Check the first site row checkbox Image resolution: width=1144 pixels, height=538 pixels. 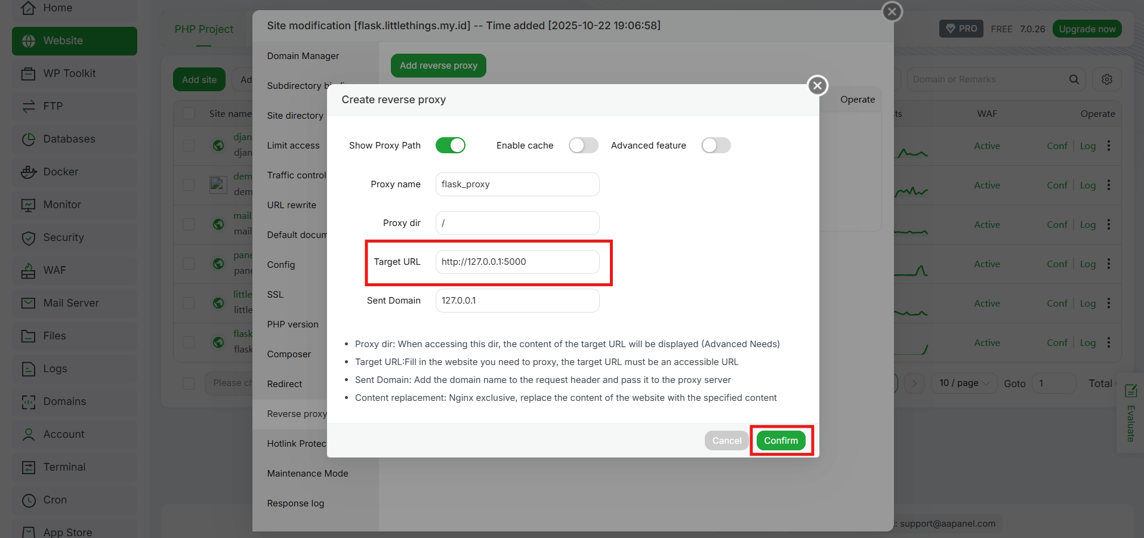[189, 146]
